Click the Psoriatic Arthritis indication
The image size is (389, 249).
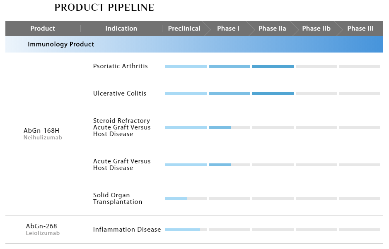click(120, 66)
